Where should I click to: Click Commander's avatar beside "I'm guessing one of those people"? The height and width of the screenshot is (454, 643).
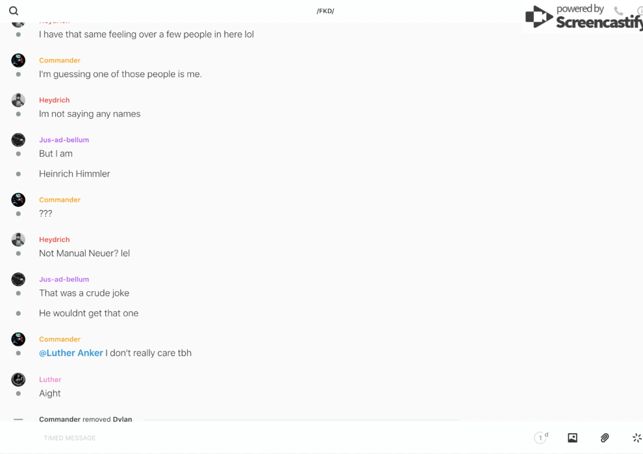pos(18,60)
